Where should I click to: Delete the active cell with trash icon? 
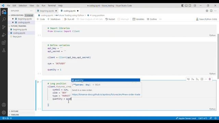pos(210,79)
